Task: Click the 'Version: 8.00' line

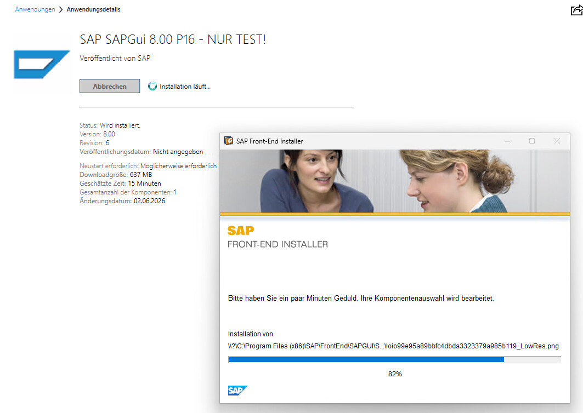Action: coord(97,134)
